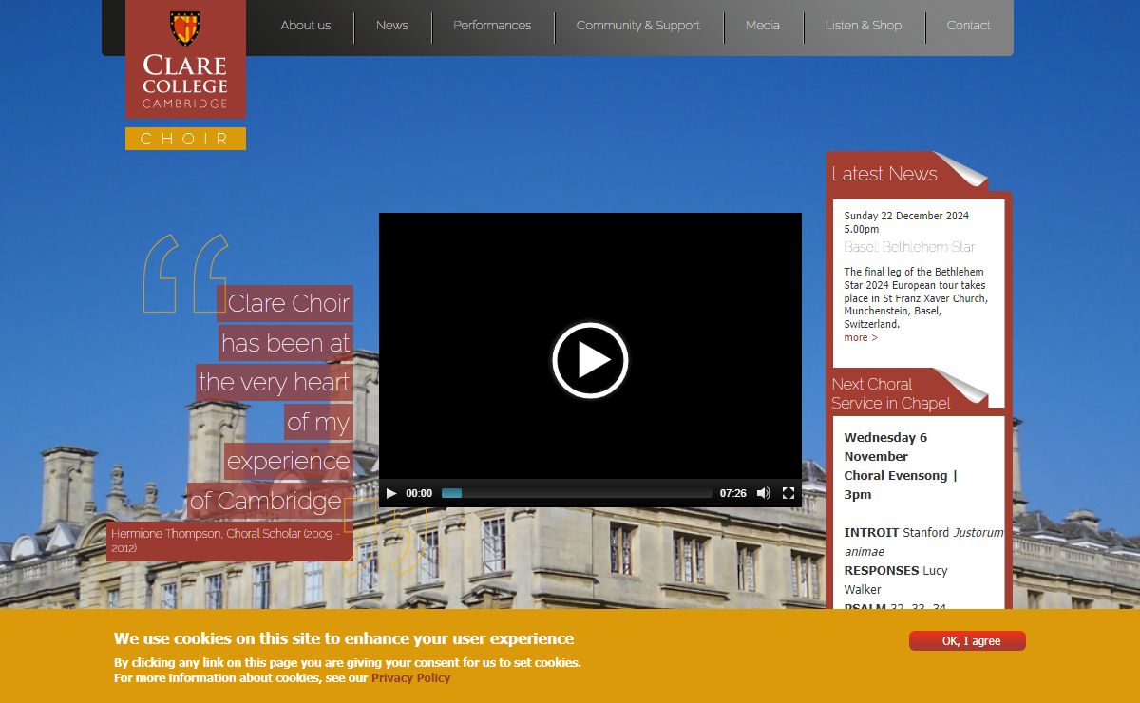Click the OK, I agree cookie button
Viewport: 1140px width, 703px height.
(x=967, y=641)
